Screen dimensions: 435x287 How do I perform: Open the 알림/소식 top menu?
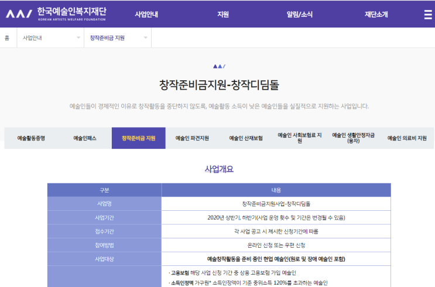300,15
